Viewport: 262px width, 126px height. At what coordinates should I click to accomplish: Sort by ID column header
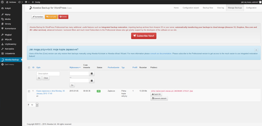[x=33, y=67]
